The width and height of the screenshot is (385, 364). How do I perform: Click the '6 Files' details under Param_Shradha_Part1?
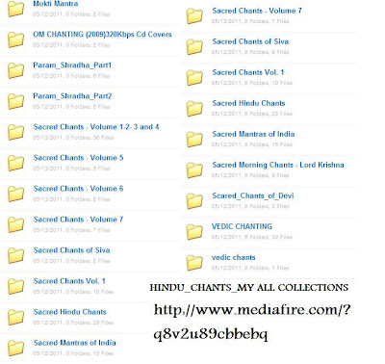[71, 76]
